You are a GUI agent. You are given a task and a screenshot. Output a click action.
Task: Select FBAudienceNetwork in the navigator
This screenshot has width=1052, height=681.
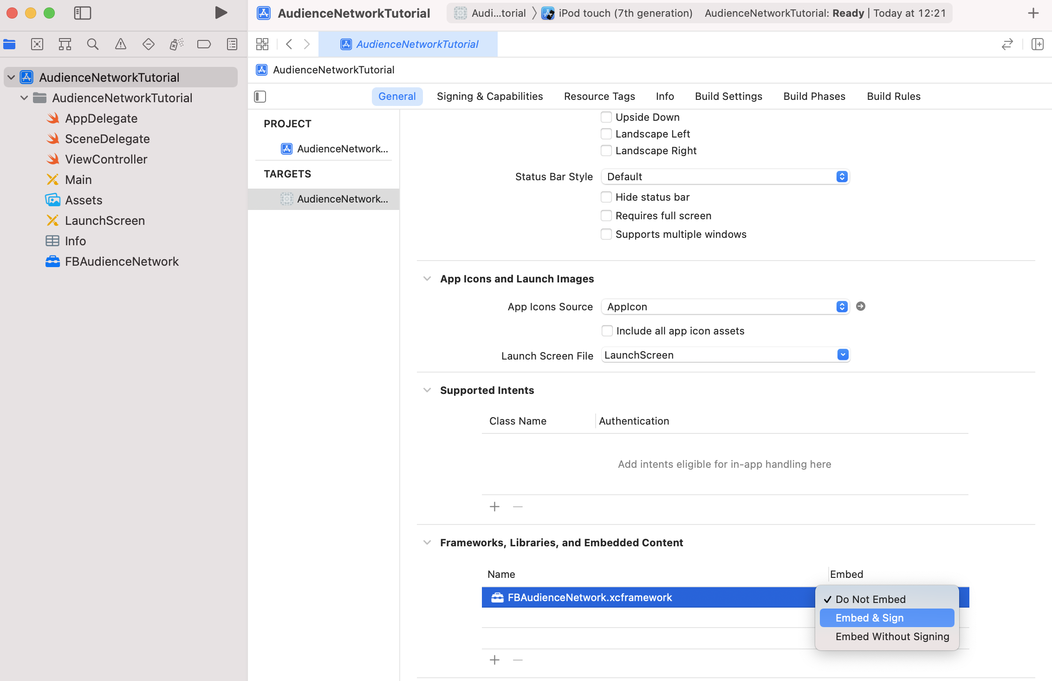(x=122, y=262)
